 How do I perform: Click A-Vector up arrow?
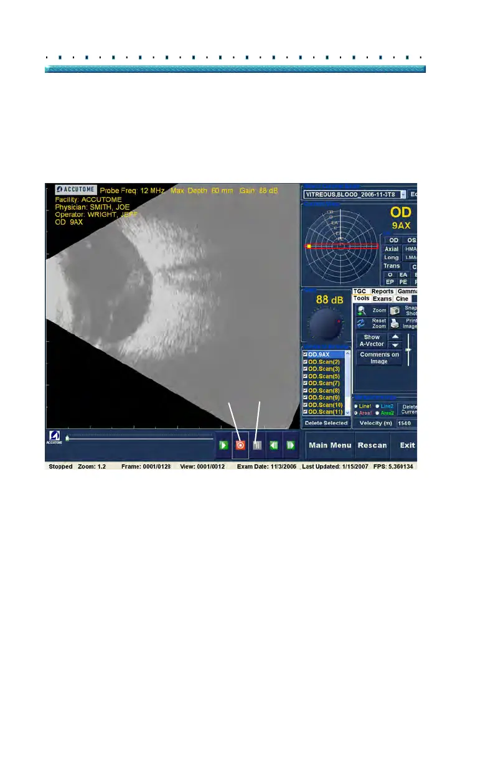(395, 337)
